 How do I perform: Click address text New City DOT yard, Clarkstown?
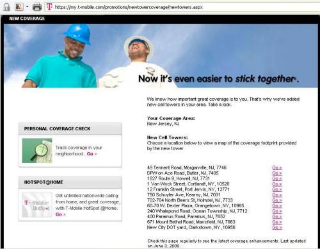pos(191,227)
